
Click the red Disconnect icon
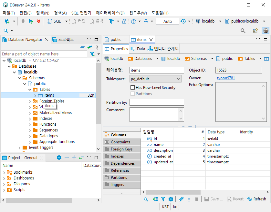38,21
